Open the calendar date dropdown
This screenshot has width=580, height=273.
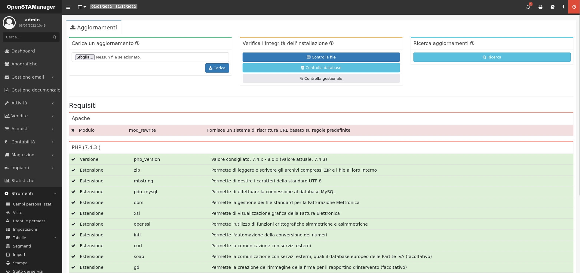pyautogui.click(x=82, y=7)
